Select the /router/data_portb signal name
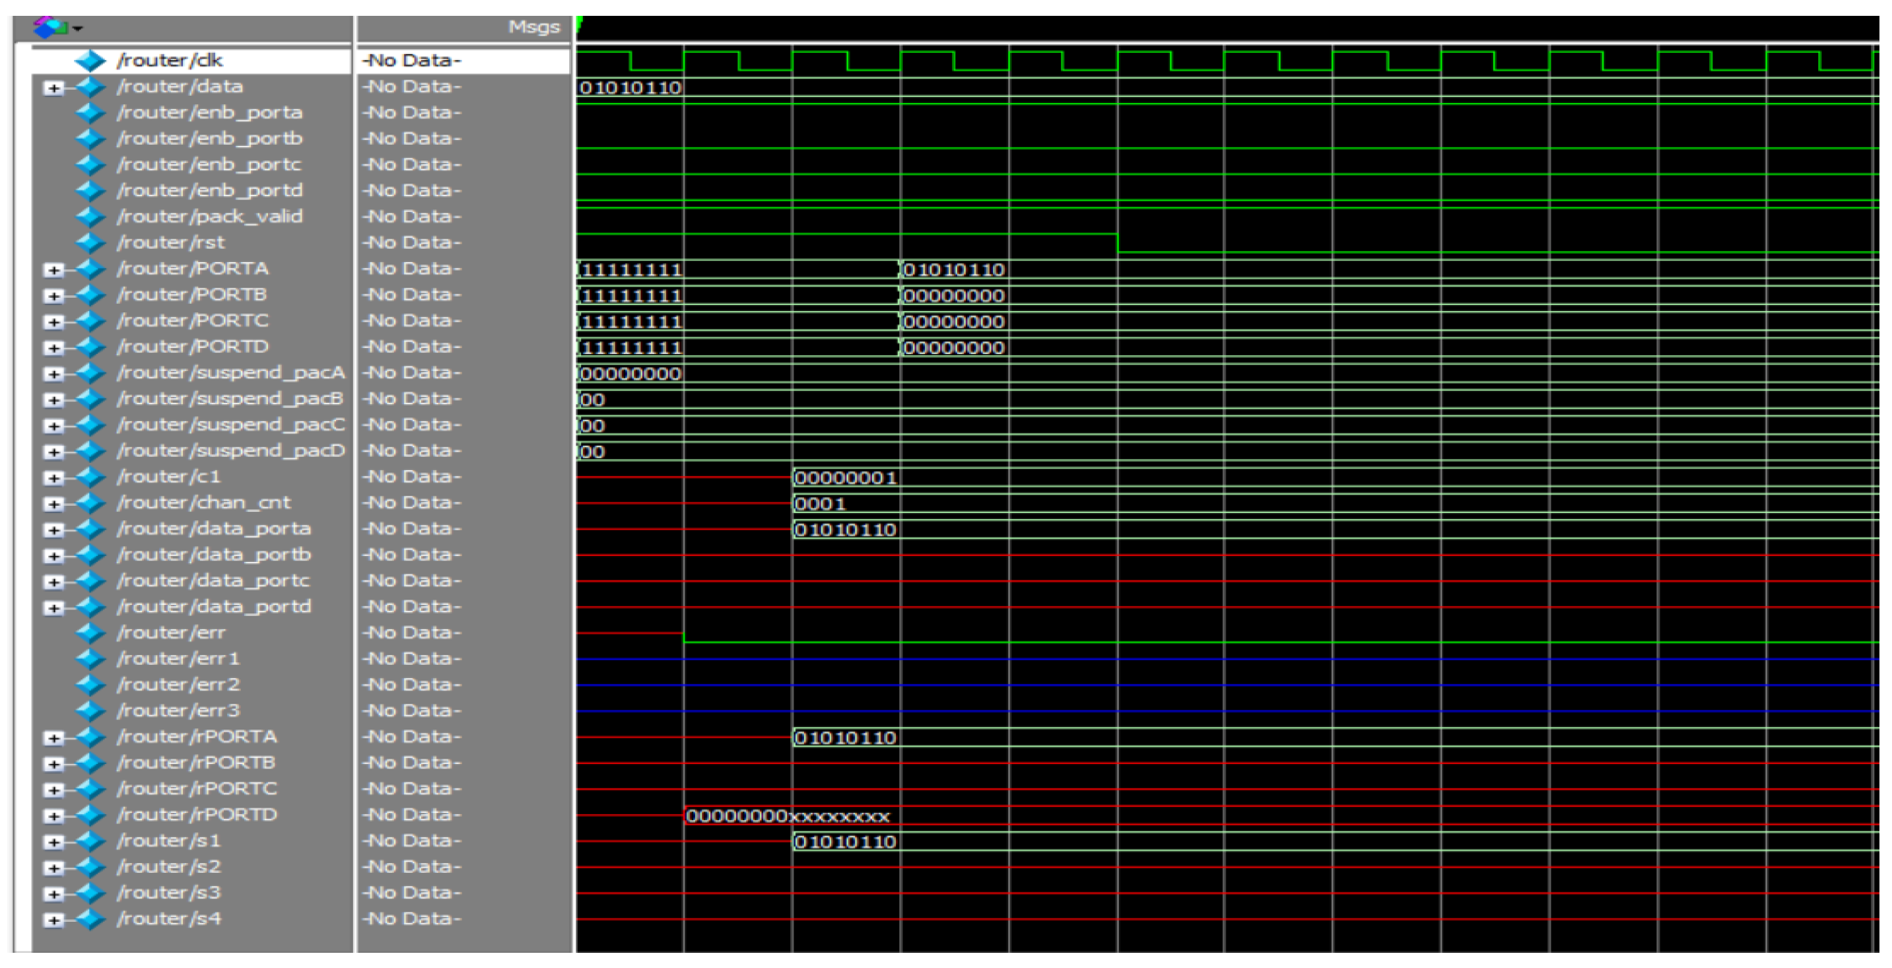 coord(214,555)
